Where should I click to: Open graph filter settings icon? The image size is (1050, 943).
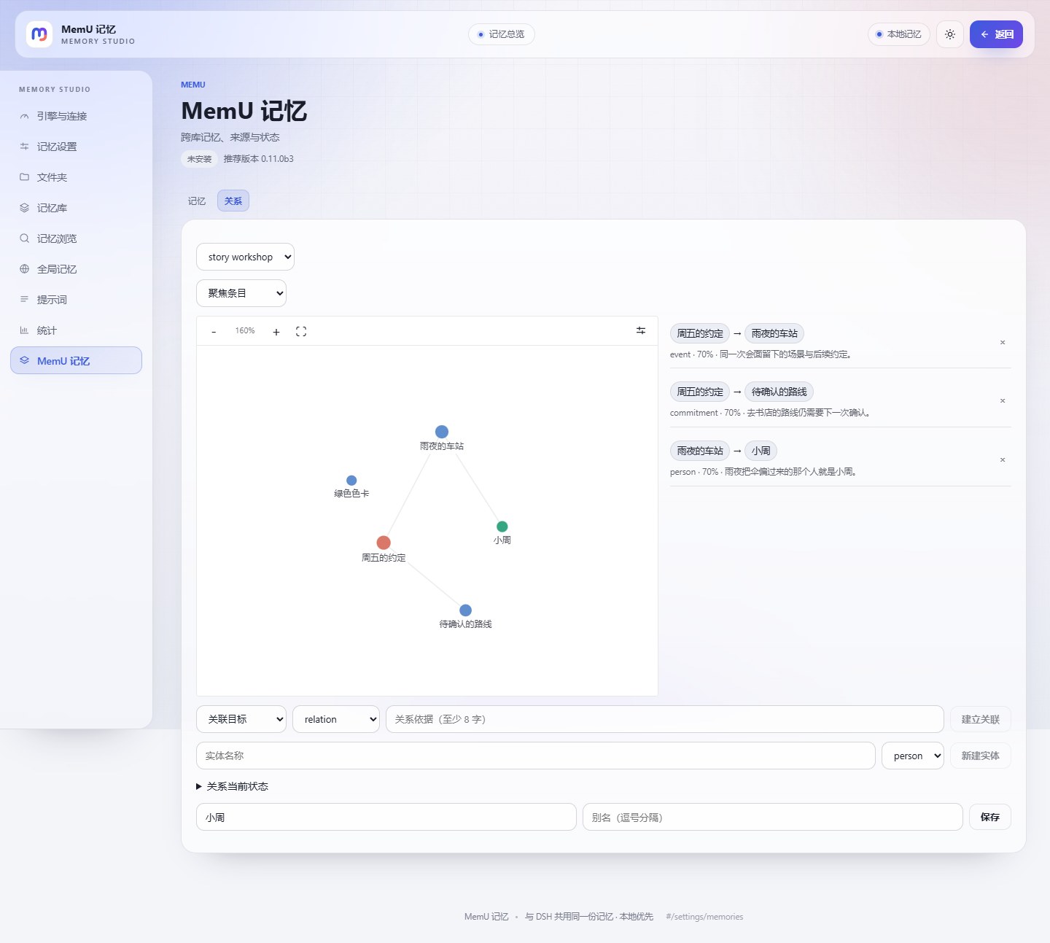pos(641,330)
